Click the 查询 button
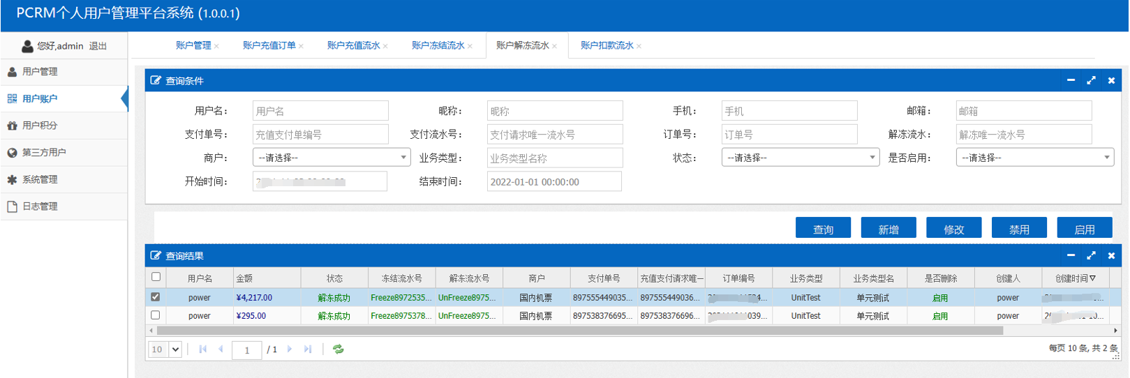1130x378 pixels. (823, 229)
